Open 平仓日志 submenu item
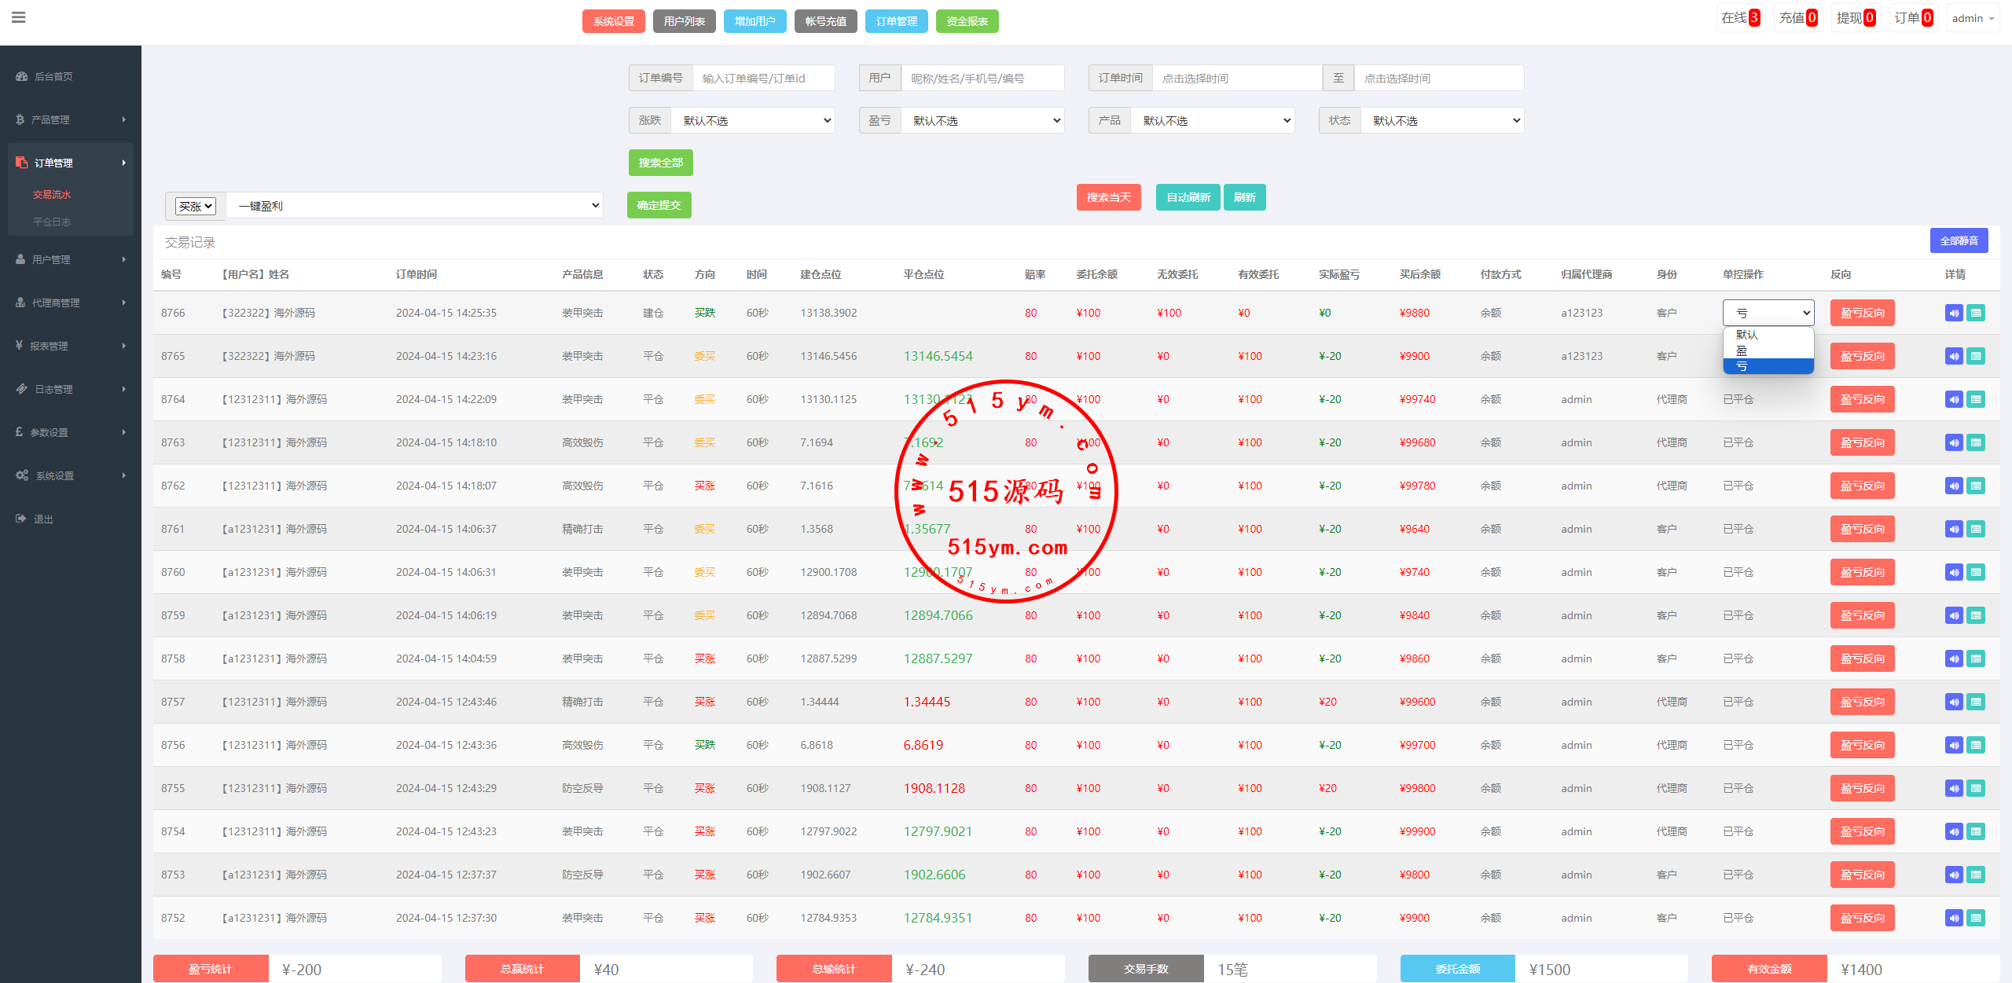The width and height of the screenshot is (2012, 983). (52, 222)
